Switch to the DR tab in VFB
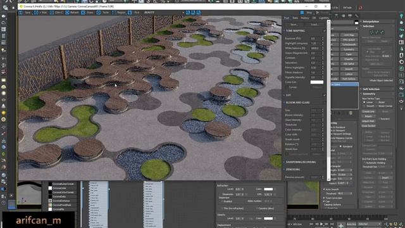Screen dimensions: 405x228 314,18
